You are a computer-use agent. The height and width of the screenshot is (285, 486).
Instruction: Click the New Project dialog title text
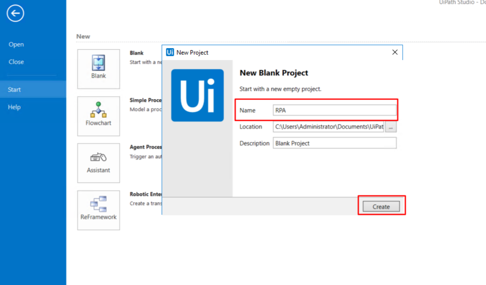(192, 53)
